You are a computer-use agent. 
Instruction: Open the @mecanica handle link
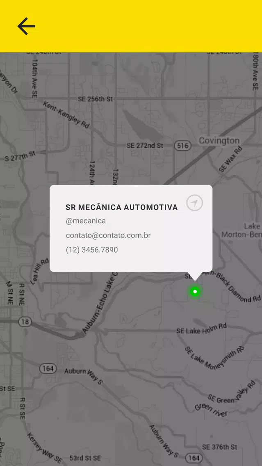pos(86,221)
